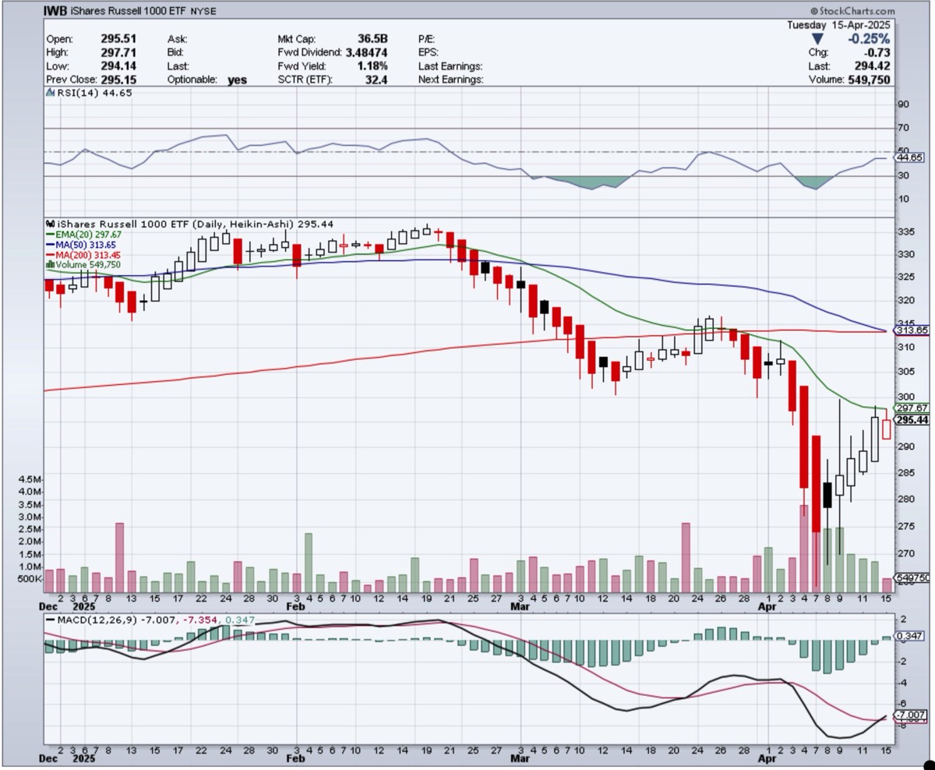
Task: Click the MACD(12,26,9) indicator label
Action: click(95, 620)
